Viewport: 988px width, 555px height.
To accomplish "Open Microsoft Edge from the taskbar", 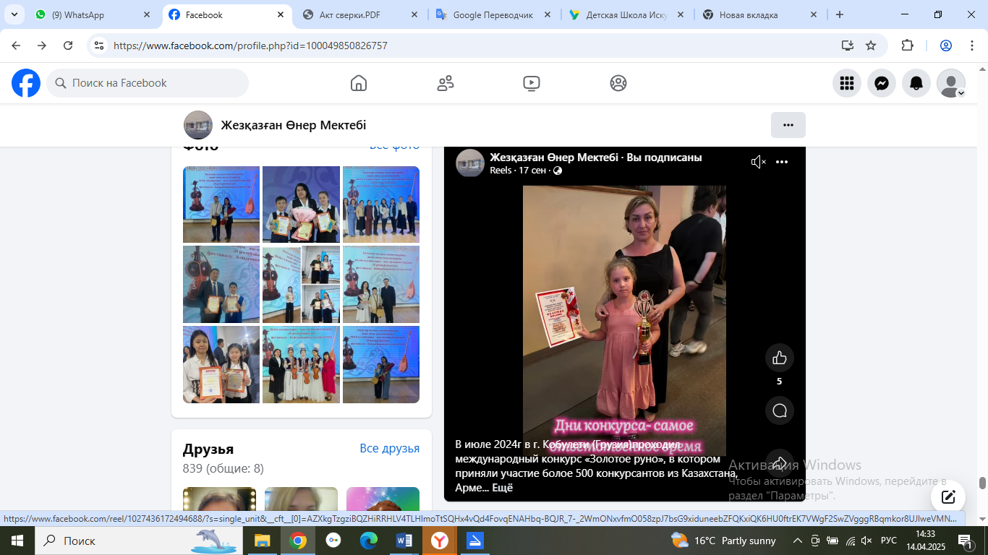I will click(368, 541).
